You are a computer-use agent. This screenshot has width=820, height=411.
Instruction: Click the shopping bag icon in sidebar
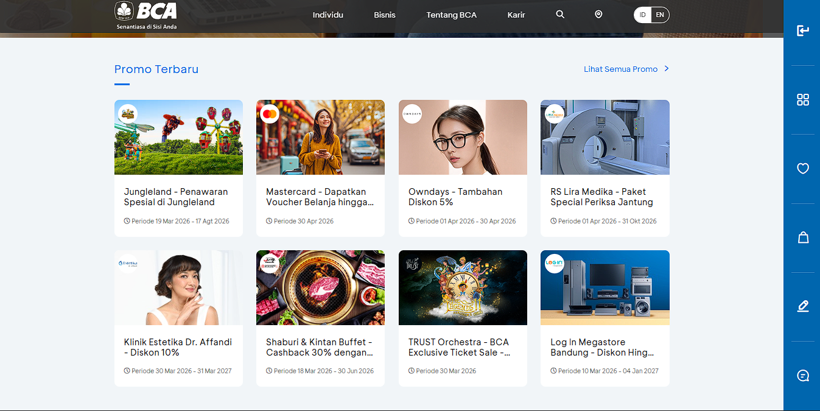[x=802, y=237]
